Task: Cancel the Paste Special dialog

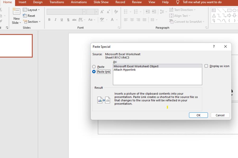Action: click(220, 115)
